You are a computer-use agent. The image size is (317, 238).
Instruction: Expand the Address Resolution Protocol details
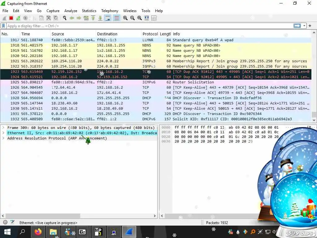pyautogui.click(x=3, y=138)
